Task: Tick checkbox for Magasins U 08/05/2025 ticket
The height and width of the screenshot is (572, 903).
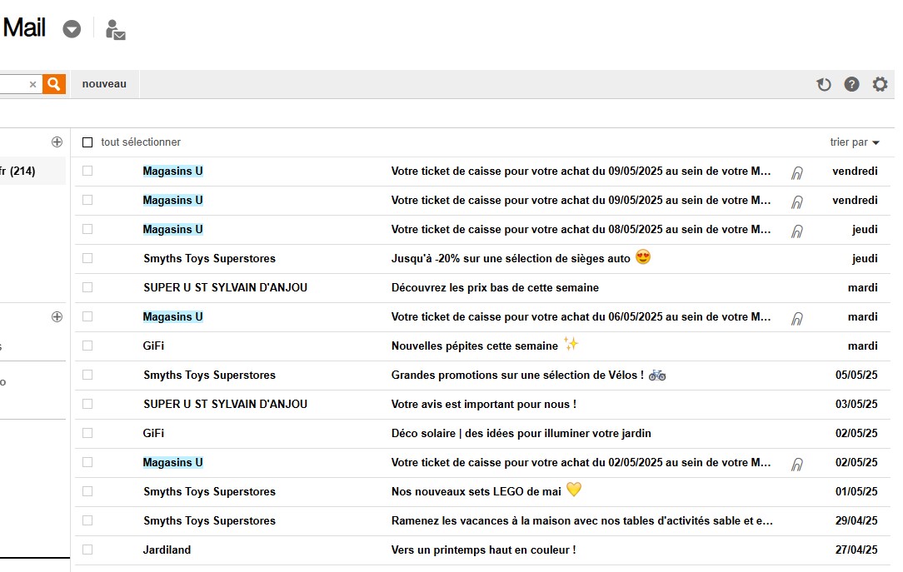Action: (x=87, y=229)
